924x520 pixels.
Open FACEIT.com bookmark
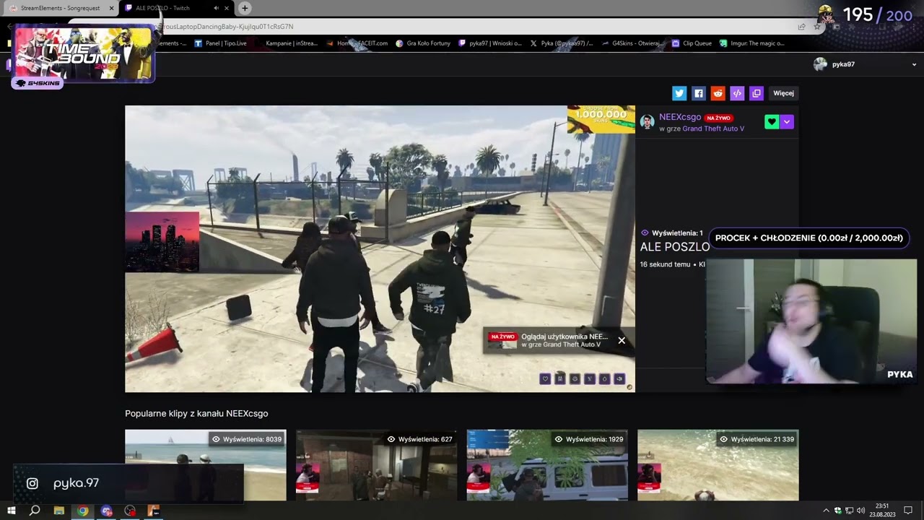click(x=357, y=43)
